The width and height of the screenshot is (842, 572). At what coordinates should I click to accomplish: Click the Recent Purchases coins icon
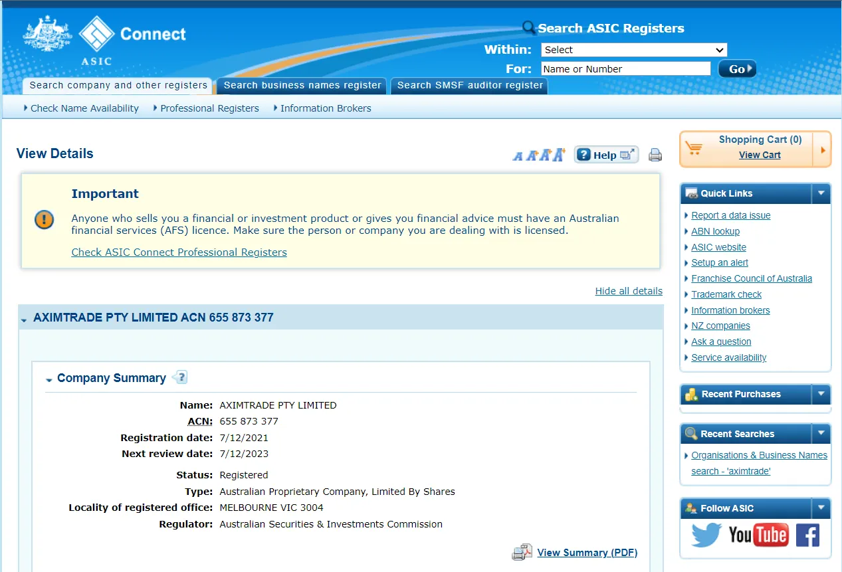[x=691, y=394]
